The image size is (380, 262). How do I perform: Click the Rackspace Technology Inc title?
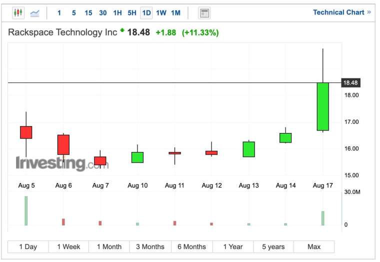[62, 32]
